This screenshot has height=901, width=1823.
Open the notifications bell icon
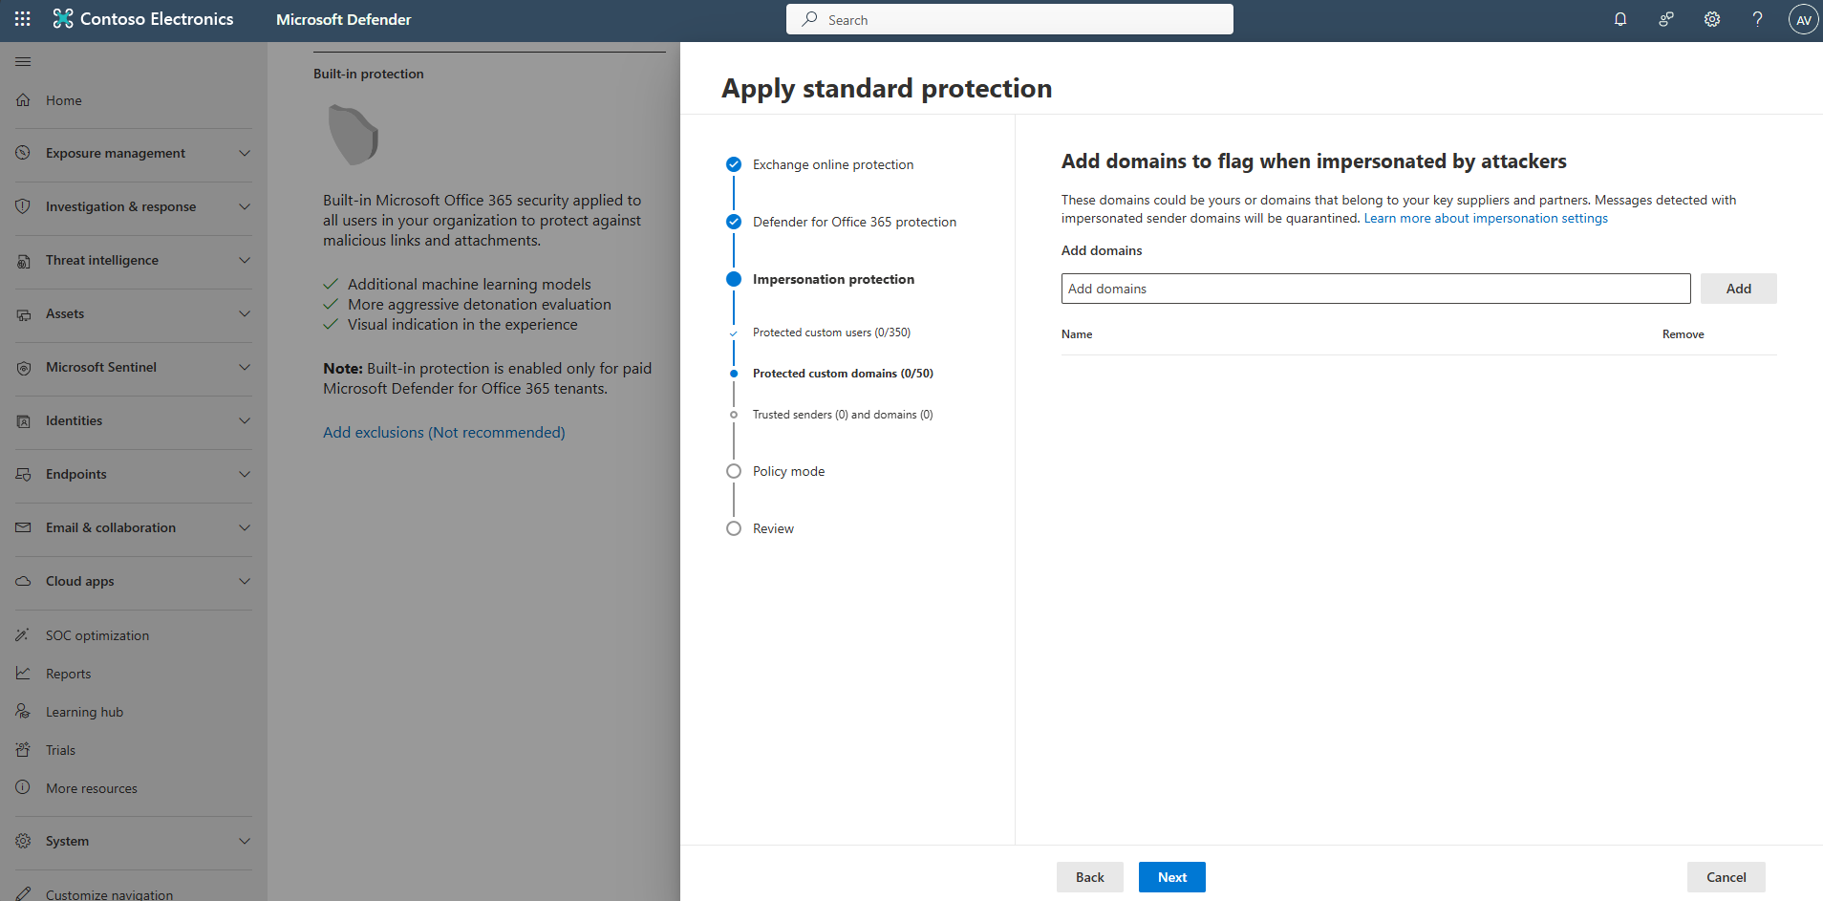pos(1620,19)
